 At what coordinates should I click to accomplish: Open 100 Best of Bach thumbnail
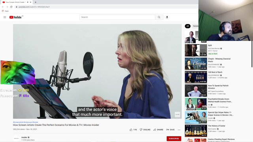click(196, 77)
